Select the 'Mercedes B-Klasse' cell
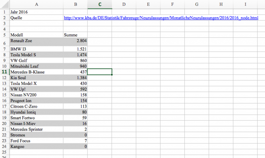 pos(36,72)
